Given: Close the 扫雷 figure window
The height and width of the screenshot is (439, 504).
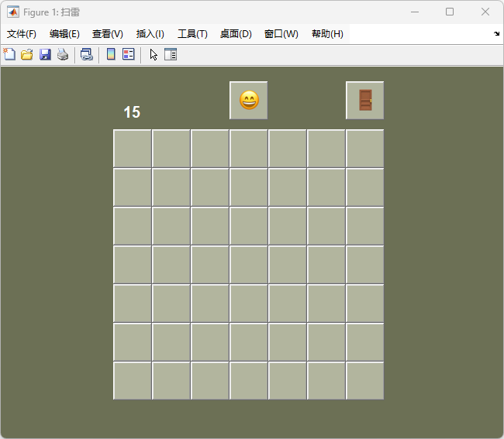Looking at the screenshot, I should [x=485, y=12].
